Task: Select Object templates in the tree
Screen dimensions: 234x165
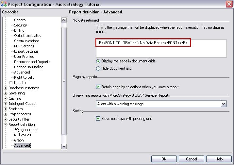Action: tap(27, 36)
